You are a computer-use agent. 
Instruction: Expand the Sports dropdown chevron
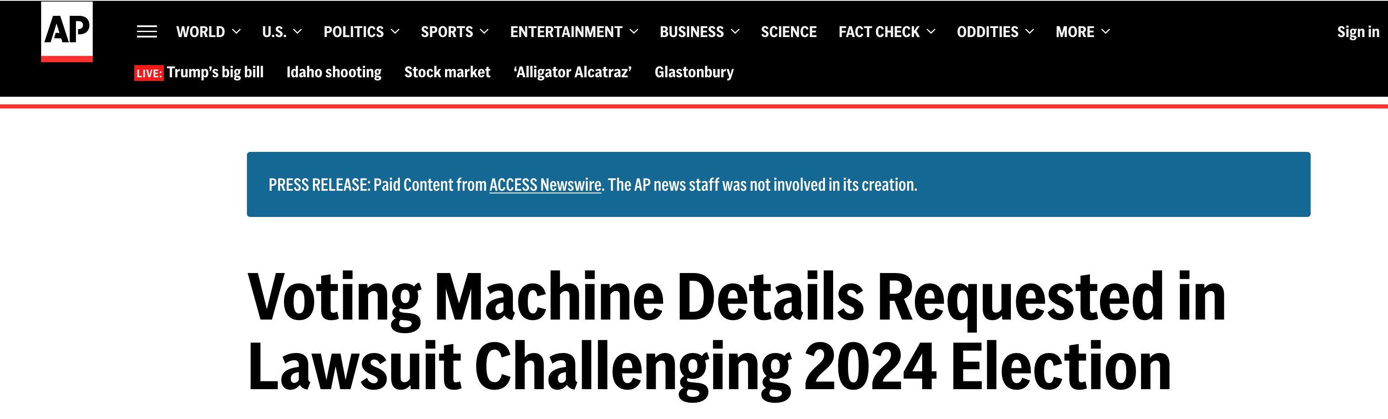pos(484,32)
